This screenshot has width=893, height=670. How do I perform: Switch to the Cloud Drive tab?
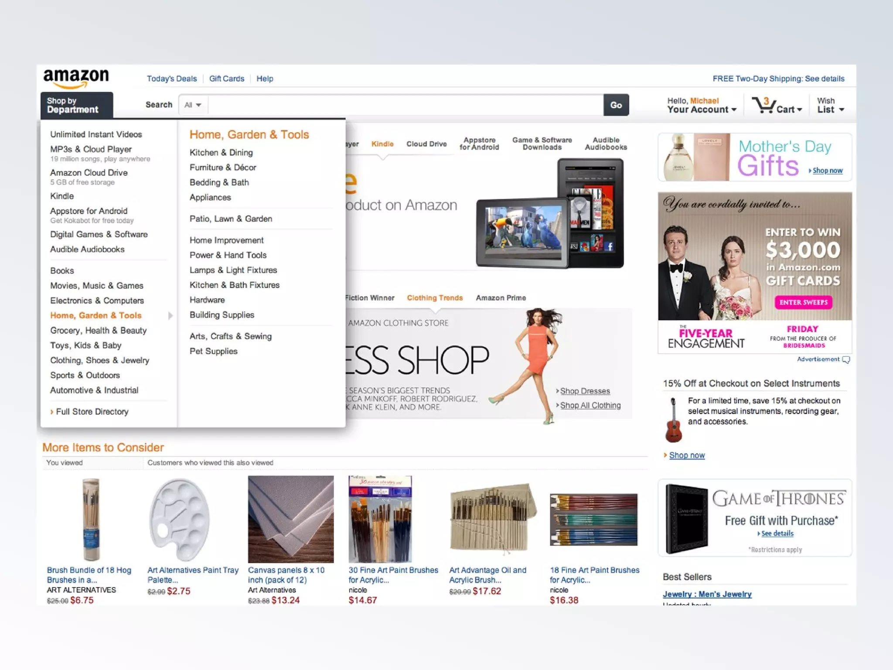(426, 144)
